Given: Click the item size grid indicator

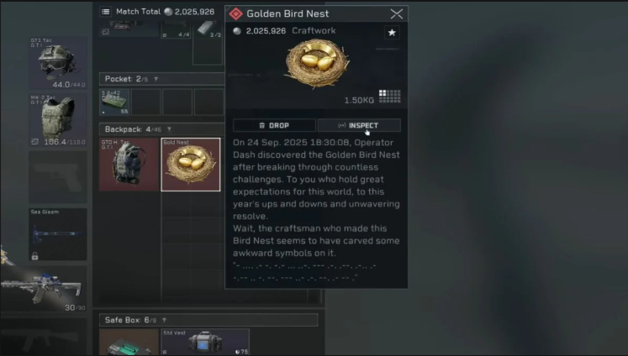Looking at the screenshot, I should coord(390,97).
